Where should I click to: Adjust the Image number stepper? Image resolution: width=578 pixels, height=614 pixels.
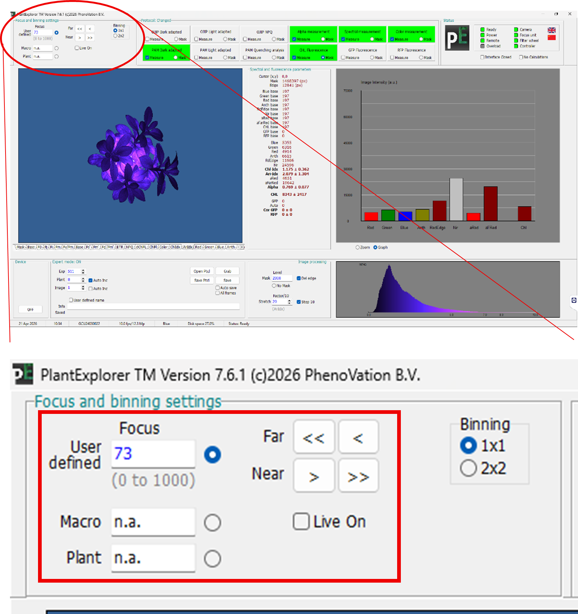[83, 288]
